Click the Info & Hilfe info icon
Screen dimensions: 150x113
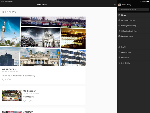click(119, 63)
